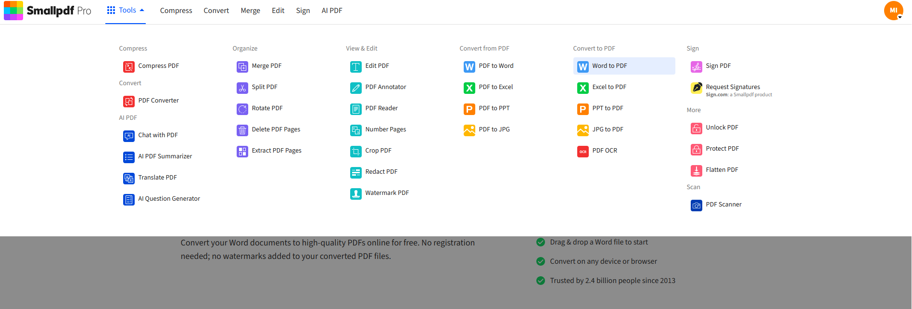Viewport: 912px width, 309px height.
Task: Select Edit in the top navigation
Action: [278, 11]
